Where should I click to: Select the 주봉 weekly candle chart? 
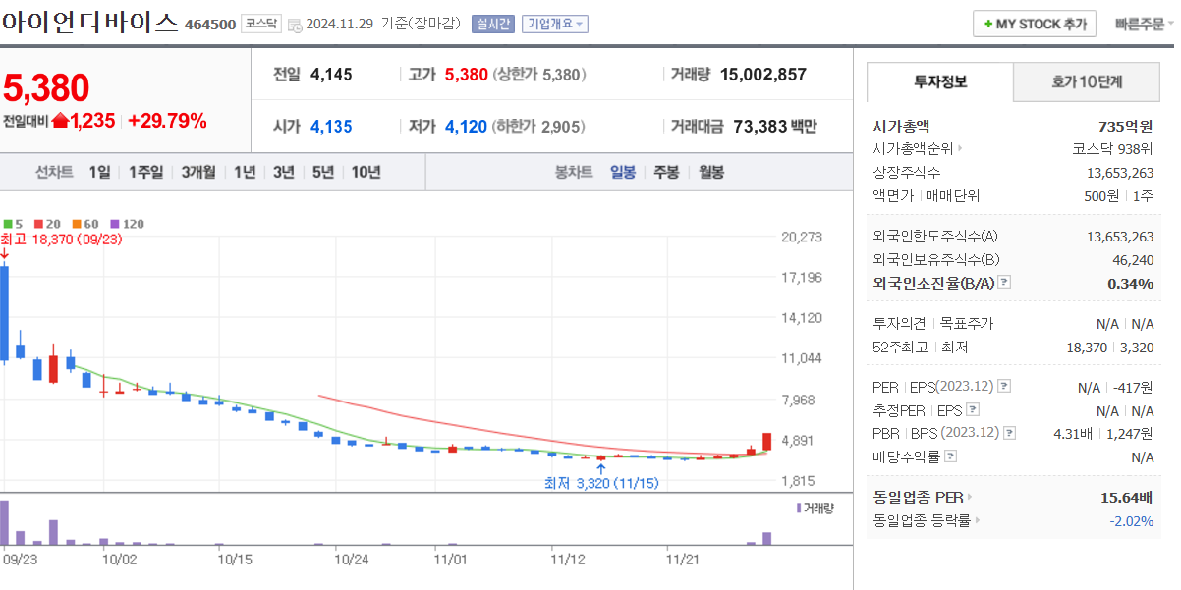666,172
